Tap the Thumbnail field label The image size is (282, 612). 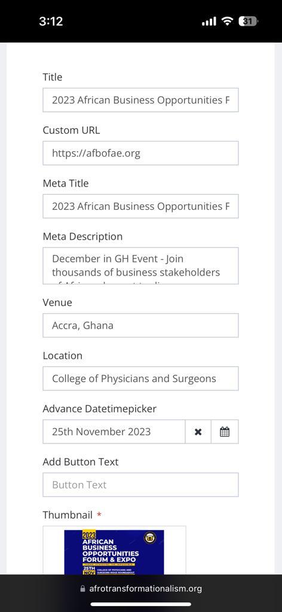pyautogui.click(x=68, y=515)
